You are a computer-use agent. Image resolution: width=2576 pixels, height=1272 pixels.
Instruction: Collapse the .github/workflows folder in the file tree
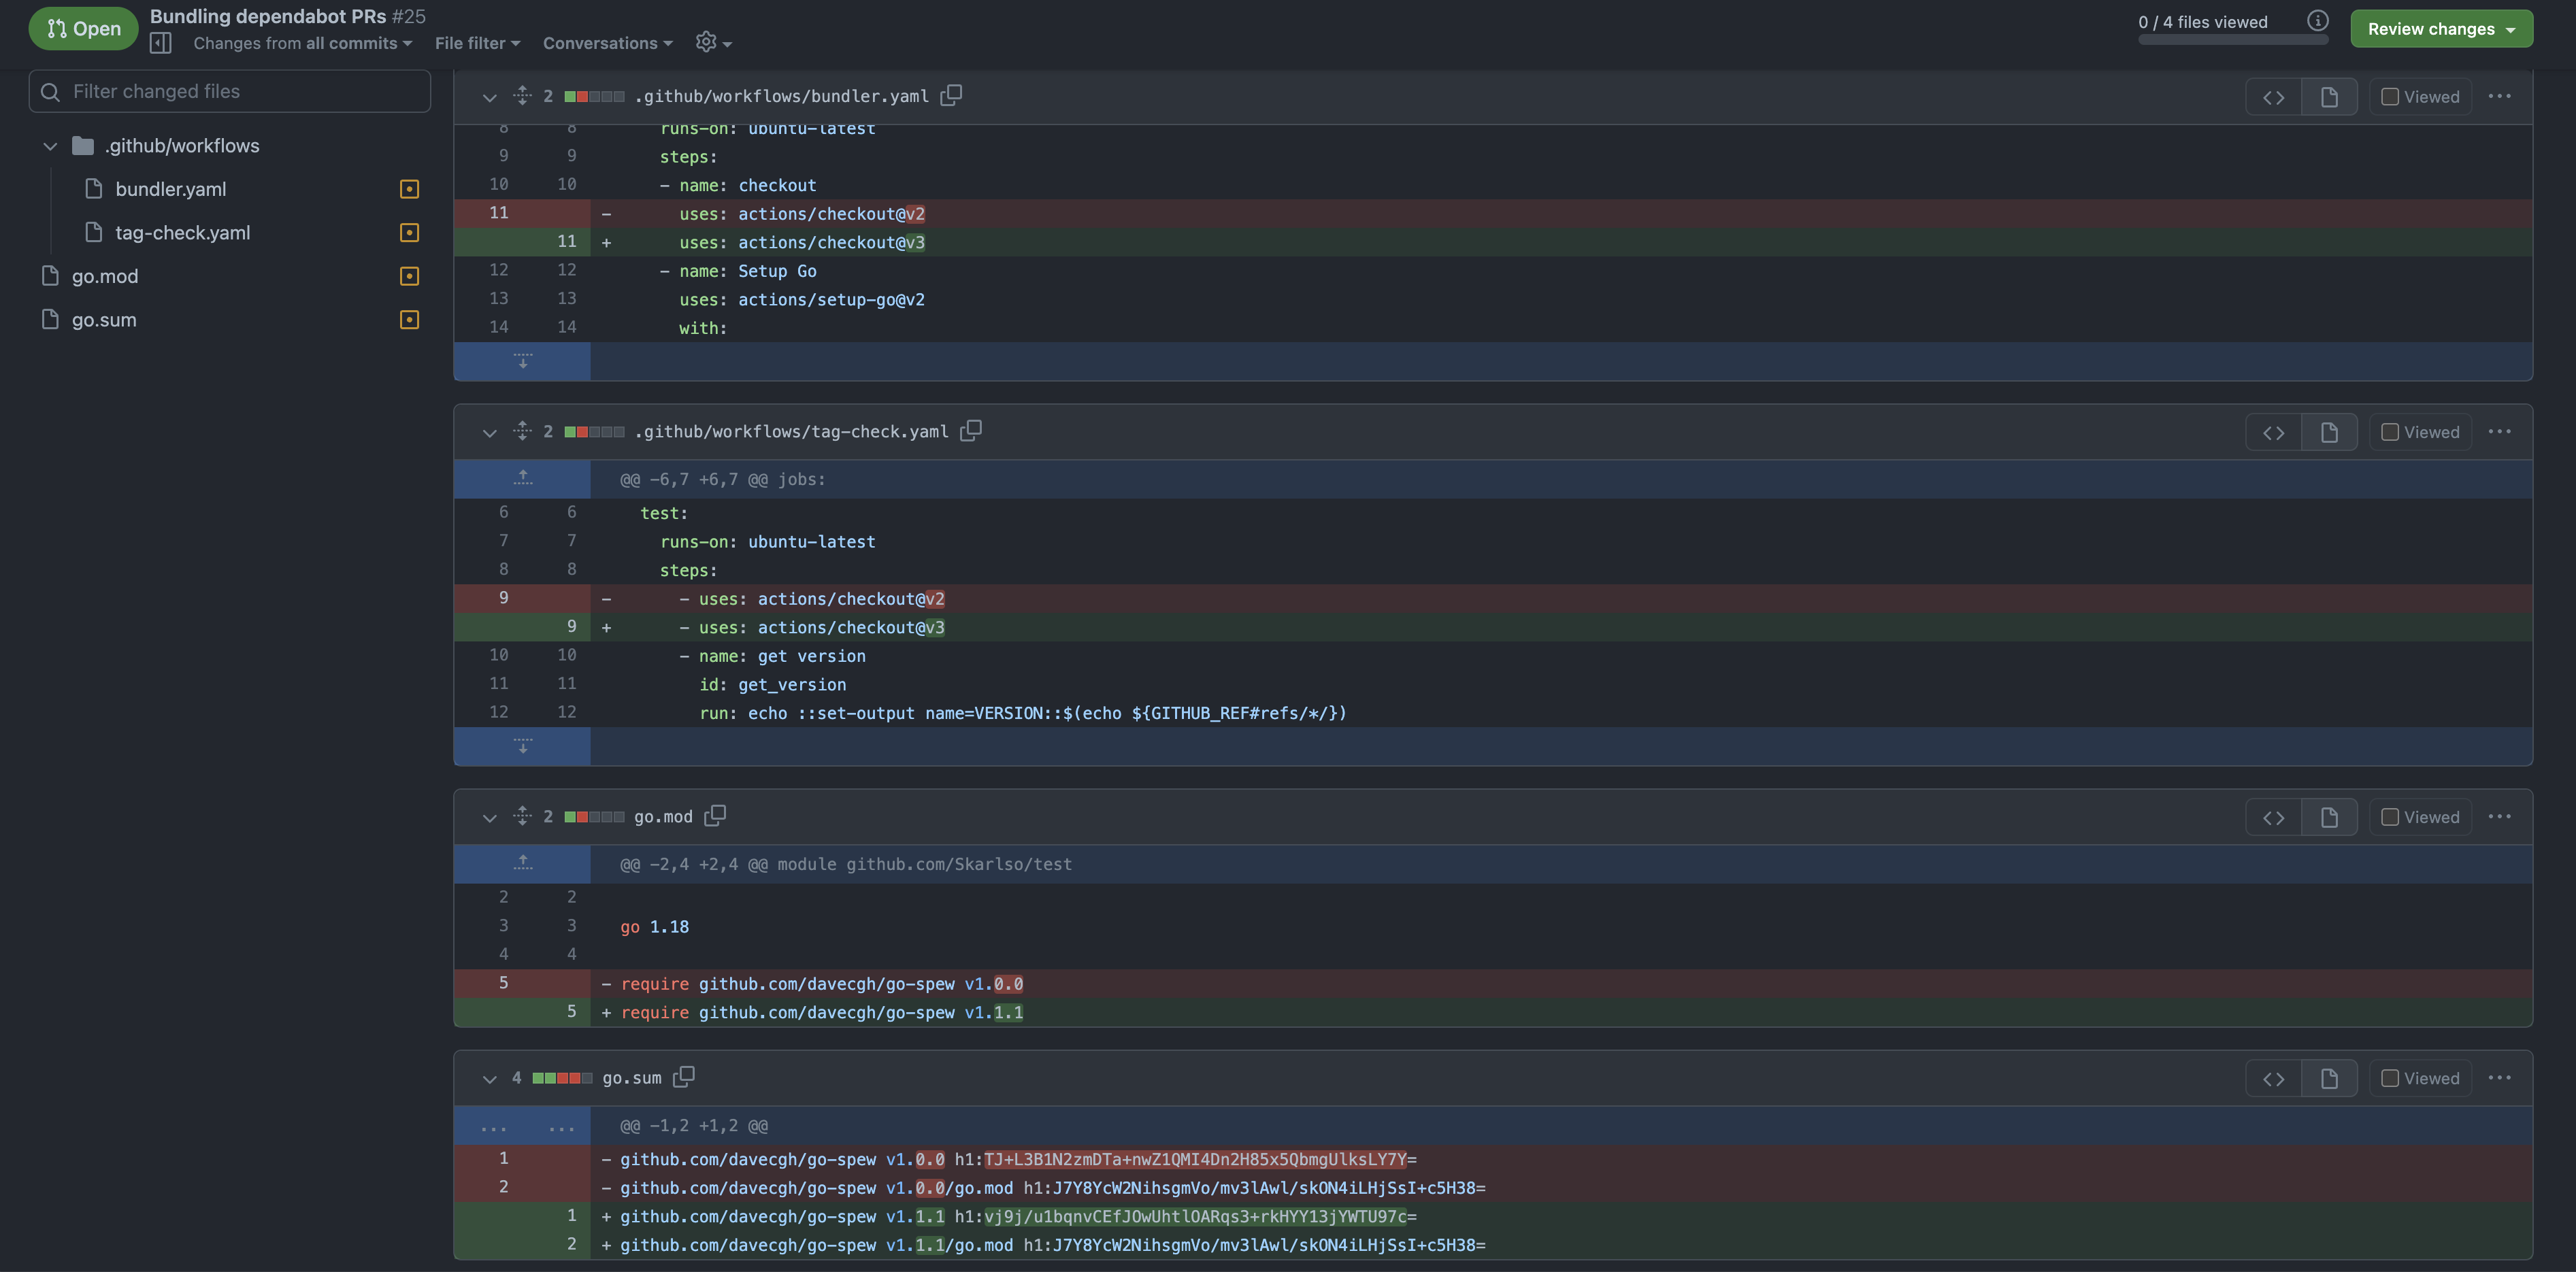point(50,146)
